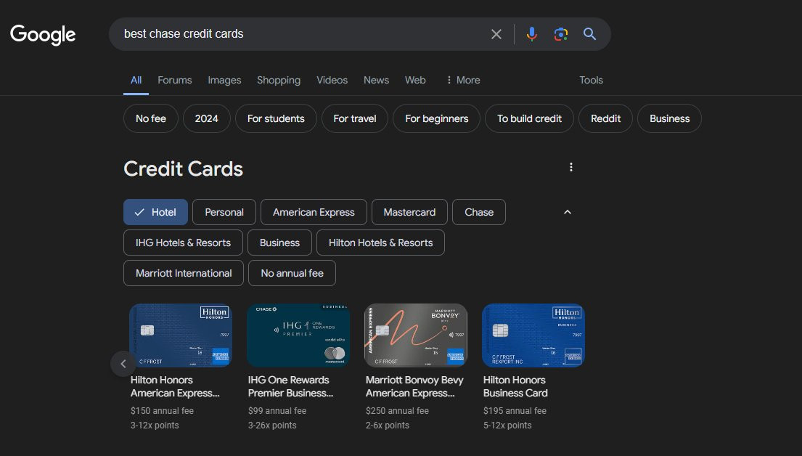
Task: Clear the search query with the X icon
Action: (x=496, y=33)
